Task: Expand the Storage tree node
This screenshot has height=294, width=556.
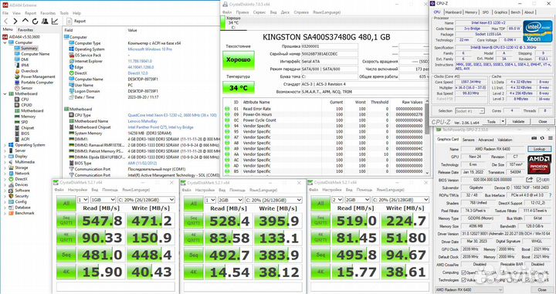Action: [x=5, y=167]
